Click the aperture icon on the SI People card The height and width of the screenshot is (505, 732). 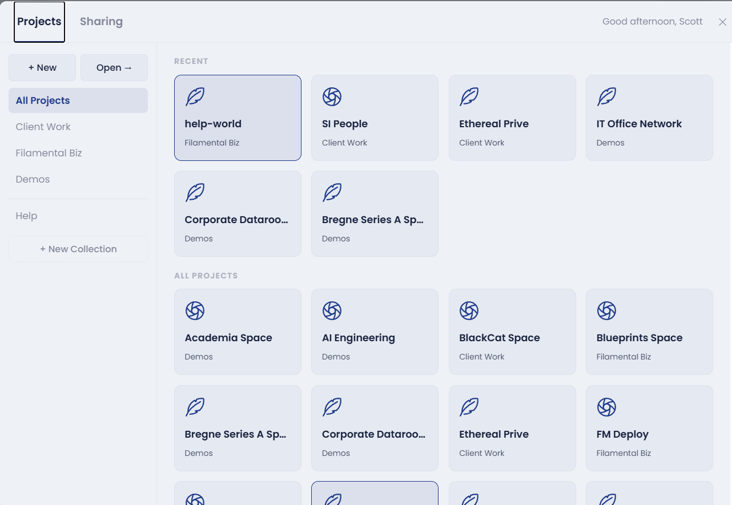tap(332, 96)
